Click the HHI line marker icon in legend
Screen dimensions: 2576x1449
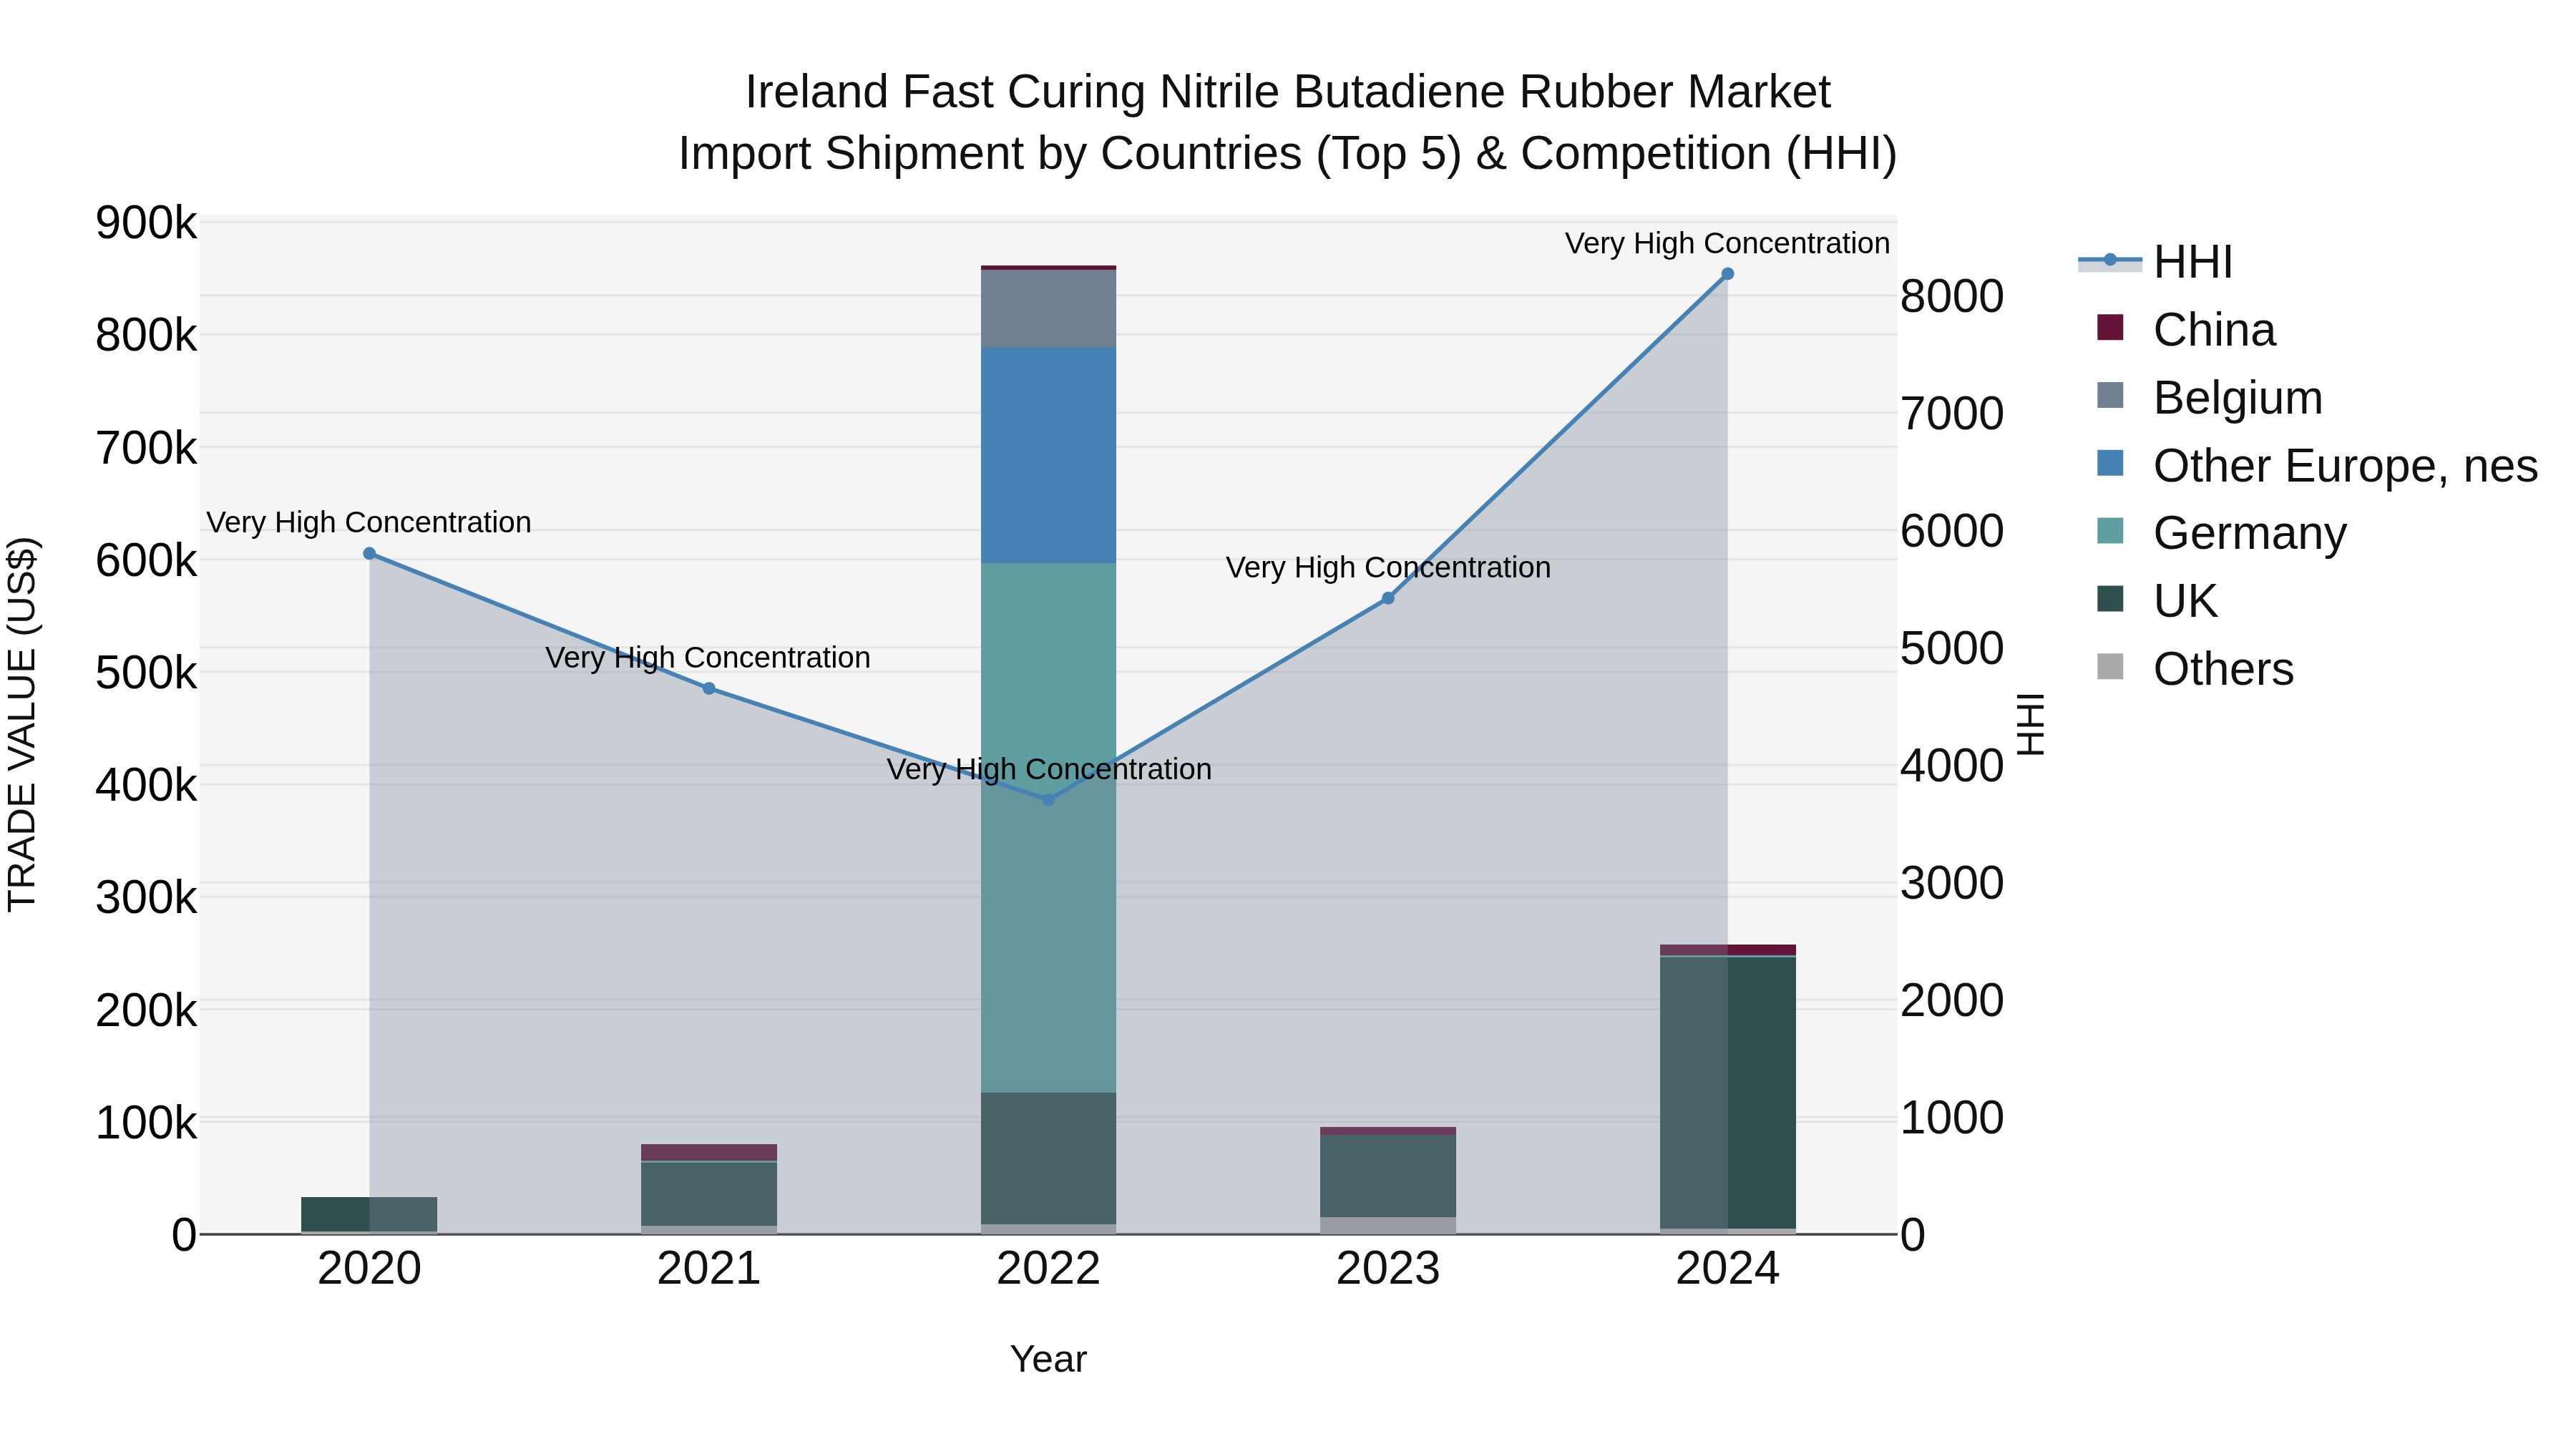pyautogui.click(x=2110, y=260)
